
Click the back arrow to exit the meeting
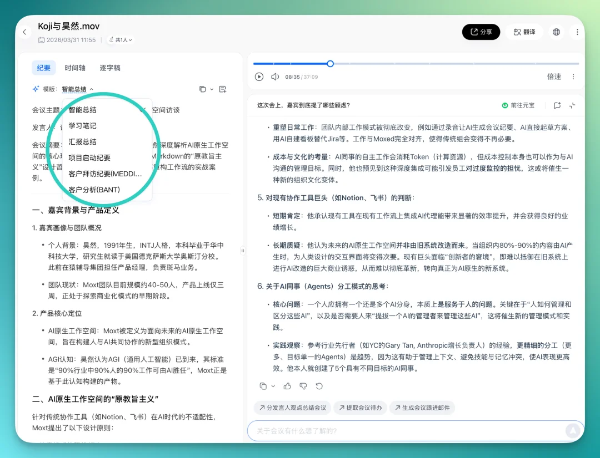pos(24,32)
